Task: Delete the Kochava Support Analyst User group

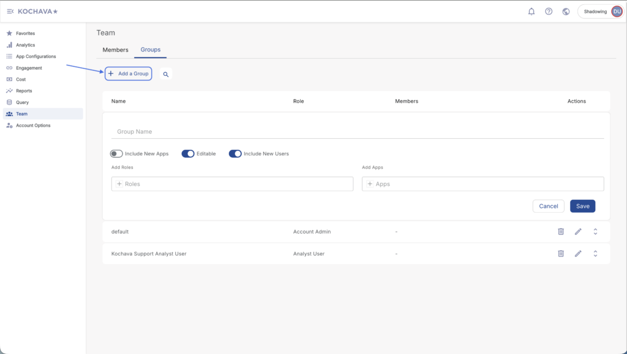Action: coord(560,254)
